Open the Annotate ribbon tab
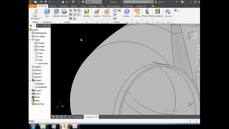 63,6
